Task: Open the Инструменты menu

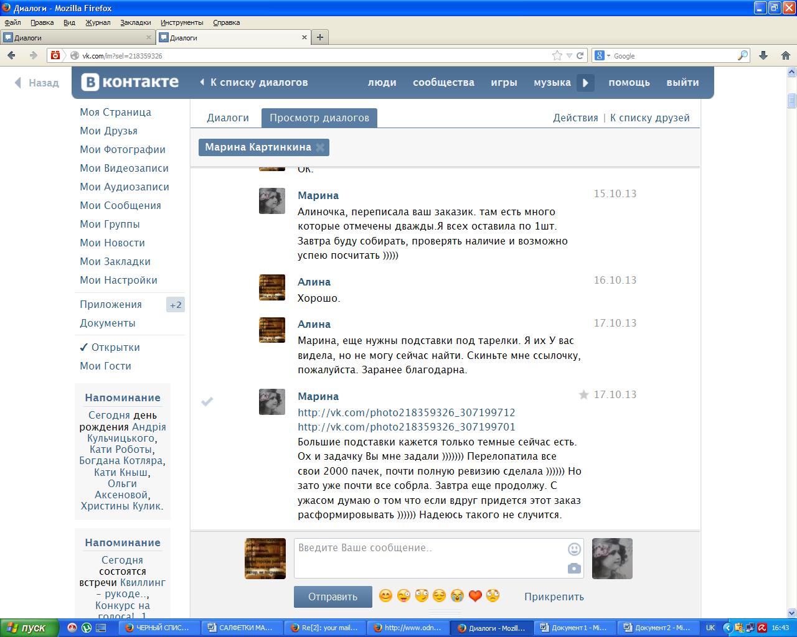Action: pyautogui.click(x=182, y=22)
